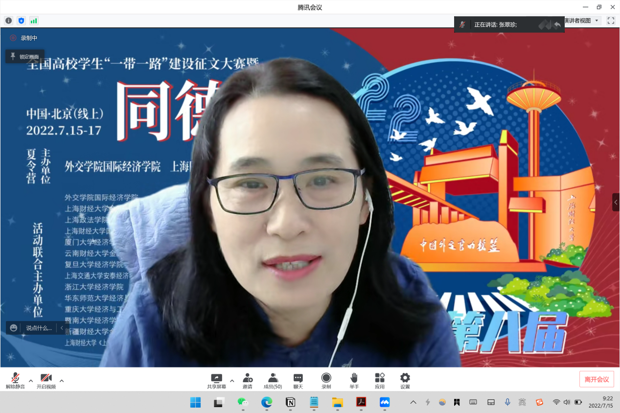The height and width of the screenshot is (413, 620).
Task: Unmute microphone via 解除静音
Action: point(15,380)
